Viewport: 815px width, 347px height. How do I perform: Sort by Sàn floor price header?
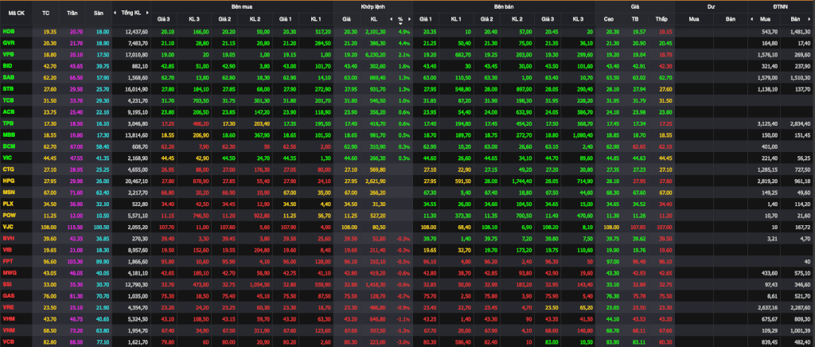coord(99,13)
